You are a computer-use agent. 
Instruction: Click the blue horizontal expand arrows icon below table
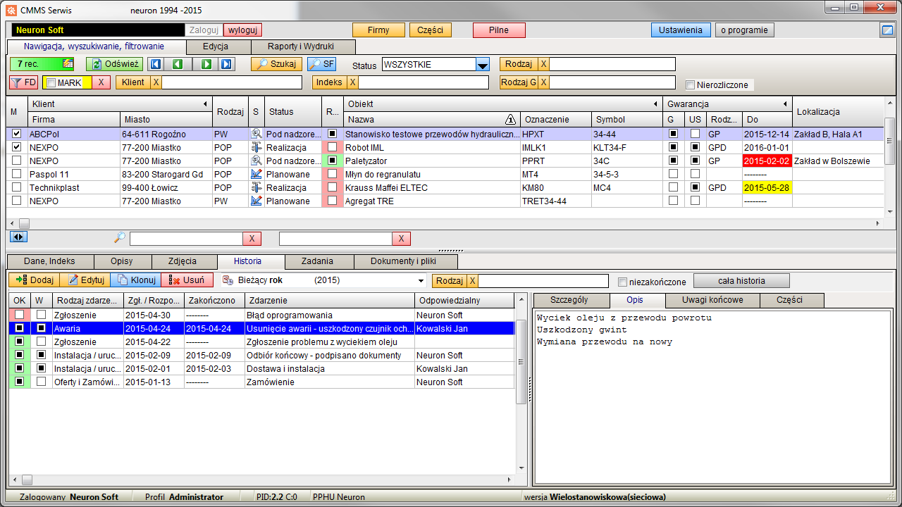click(x=18, y=237)
